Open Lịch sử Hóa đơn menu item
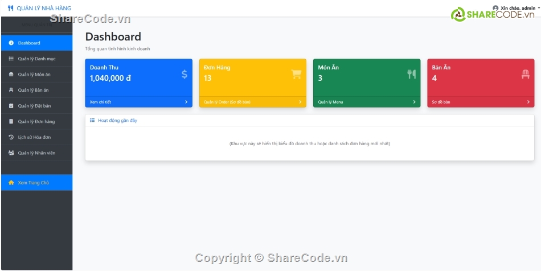Image resolution: width=541 pixels, height=271 pixels. pyautogui.click(x=36, y=137)
